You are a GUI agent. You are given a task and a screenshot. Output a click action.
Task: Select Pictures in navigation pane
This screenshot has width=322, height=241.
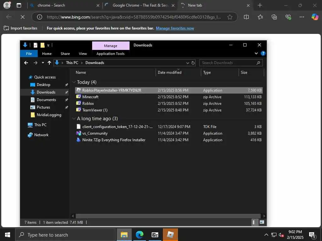tap(43, 107)
